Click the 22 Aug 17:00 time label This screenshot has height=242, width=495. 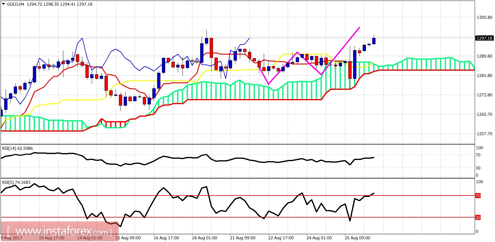pyautogui.click(x=281, y=238)
